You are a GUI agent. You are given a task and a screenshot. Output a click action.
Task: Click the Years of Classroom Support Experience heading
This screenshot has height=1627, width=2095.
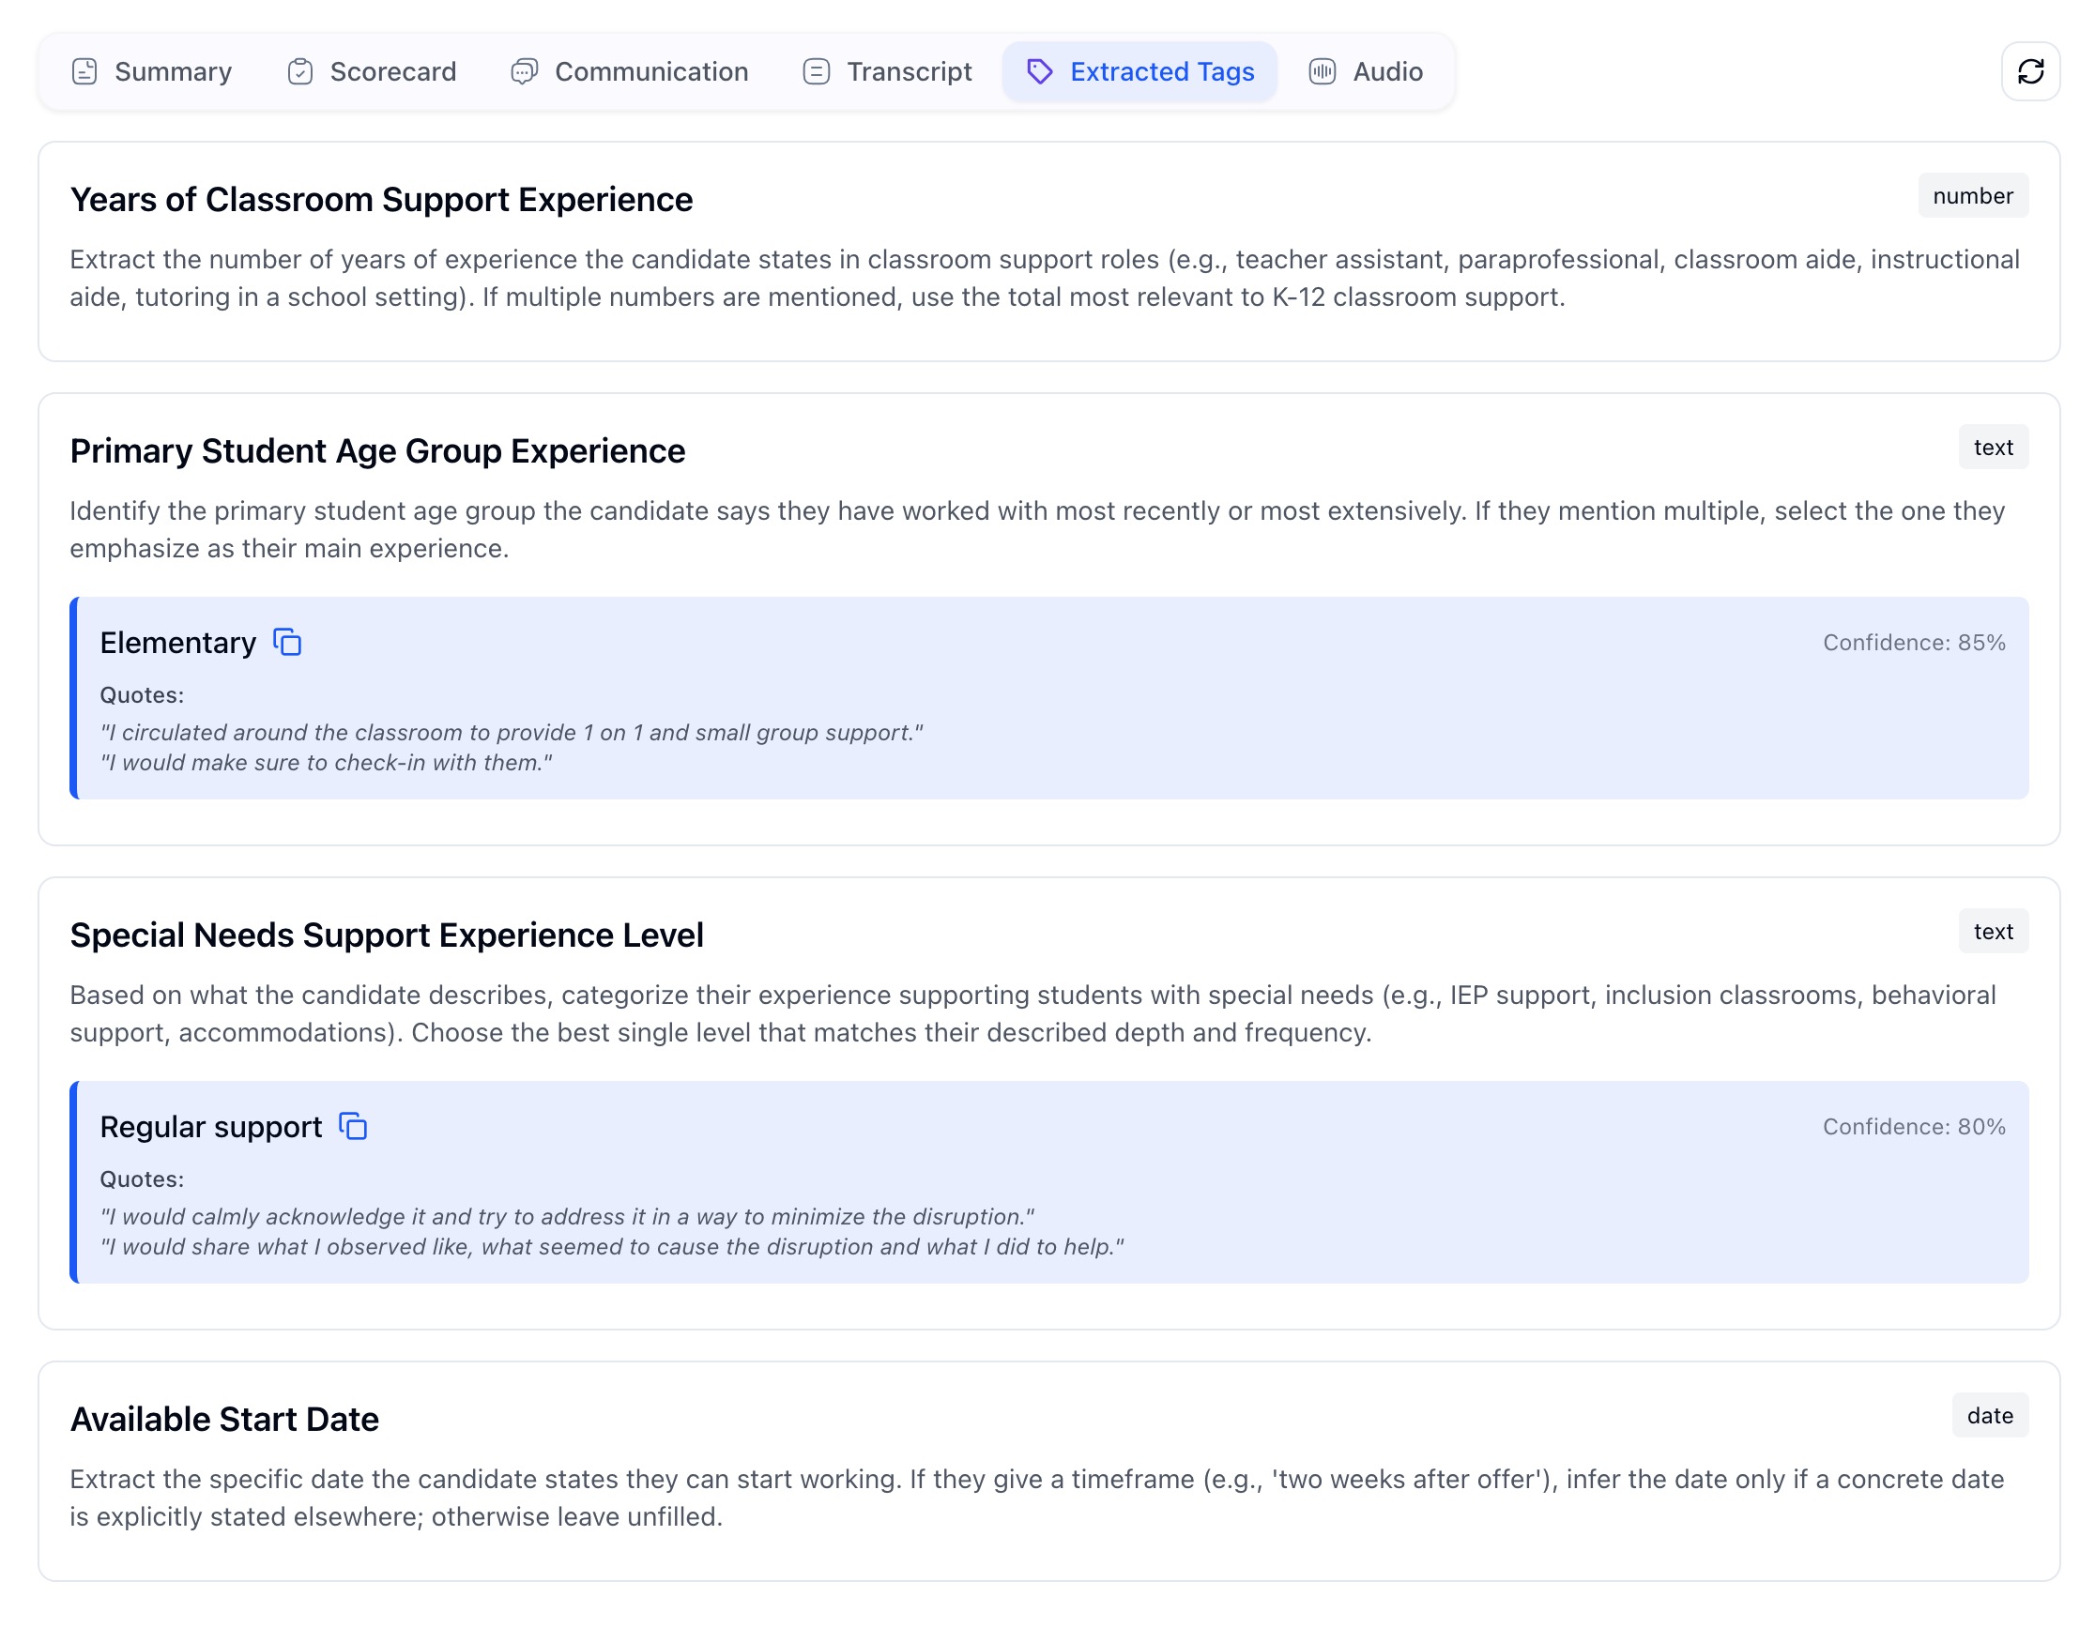tap(381, 200)
